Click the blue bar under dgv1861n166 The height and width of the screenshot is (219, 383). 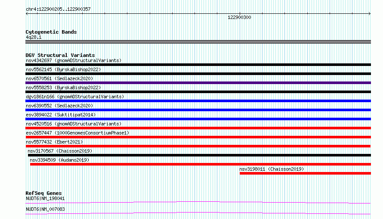coord(198,101)
